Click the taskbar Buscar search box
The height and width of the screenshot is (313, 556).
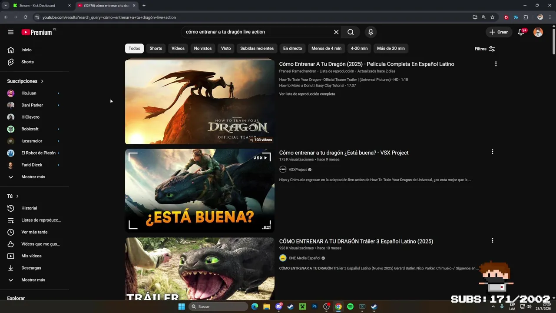(218, 306)
